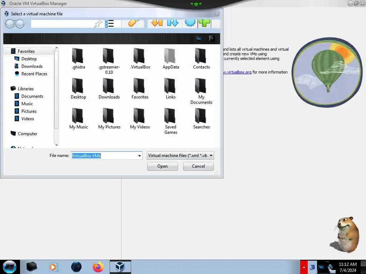
Task: Select the Desktop folder in the file list
Action: (x=78, y=88)
